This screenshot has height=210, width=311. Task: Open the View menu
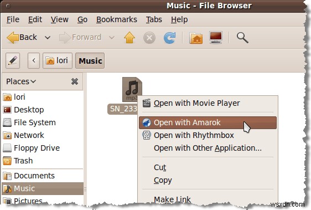pyautogui.click(x=60, y=19)
